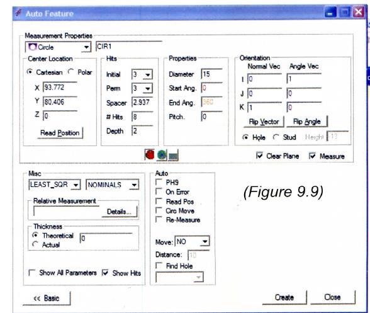Check Show All Parameters
The width and height of the screenshot is (370, 313).
(x=31, y=273)
